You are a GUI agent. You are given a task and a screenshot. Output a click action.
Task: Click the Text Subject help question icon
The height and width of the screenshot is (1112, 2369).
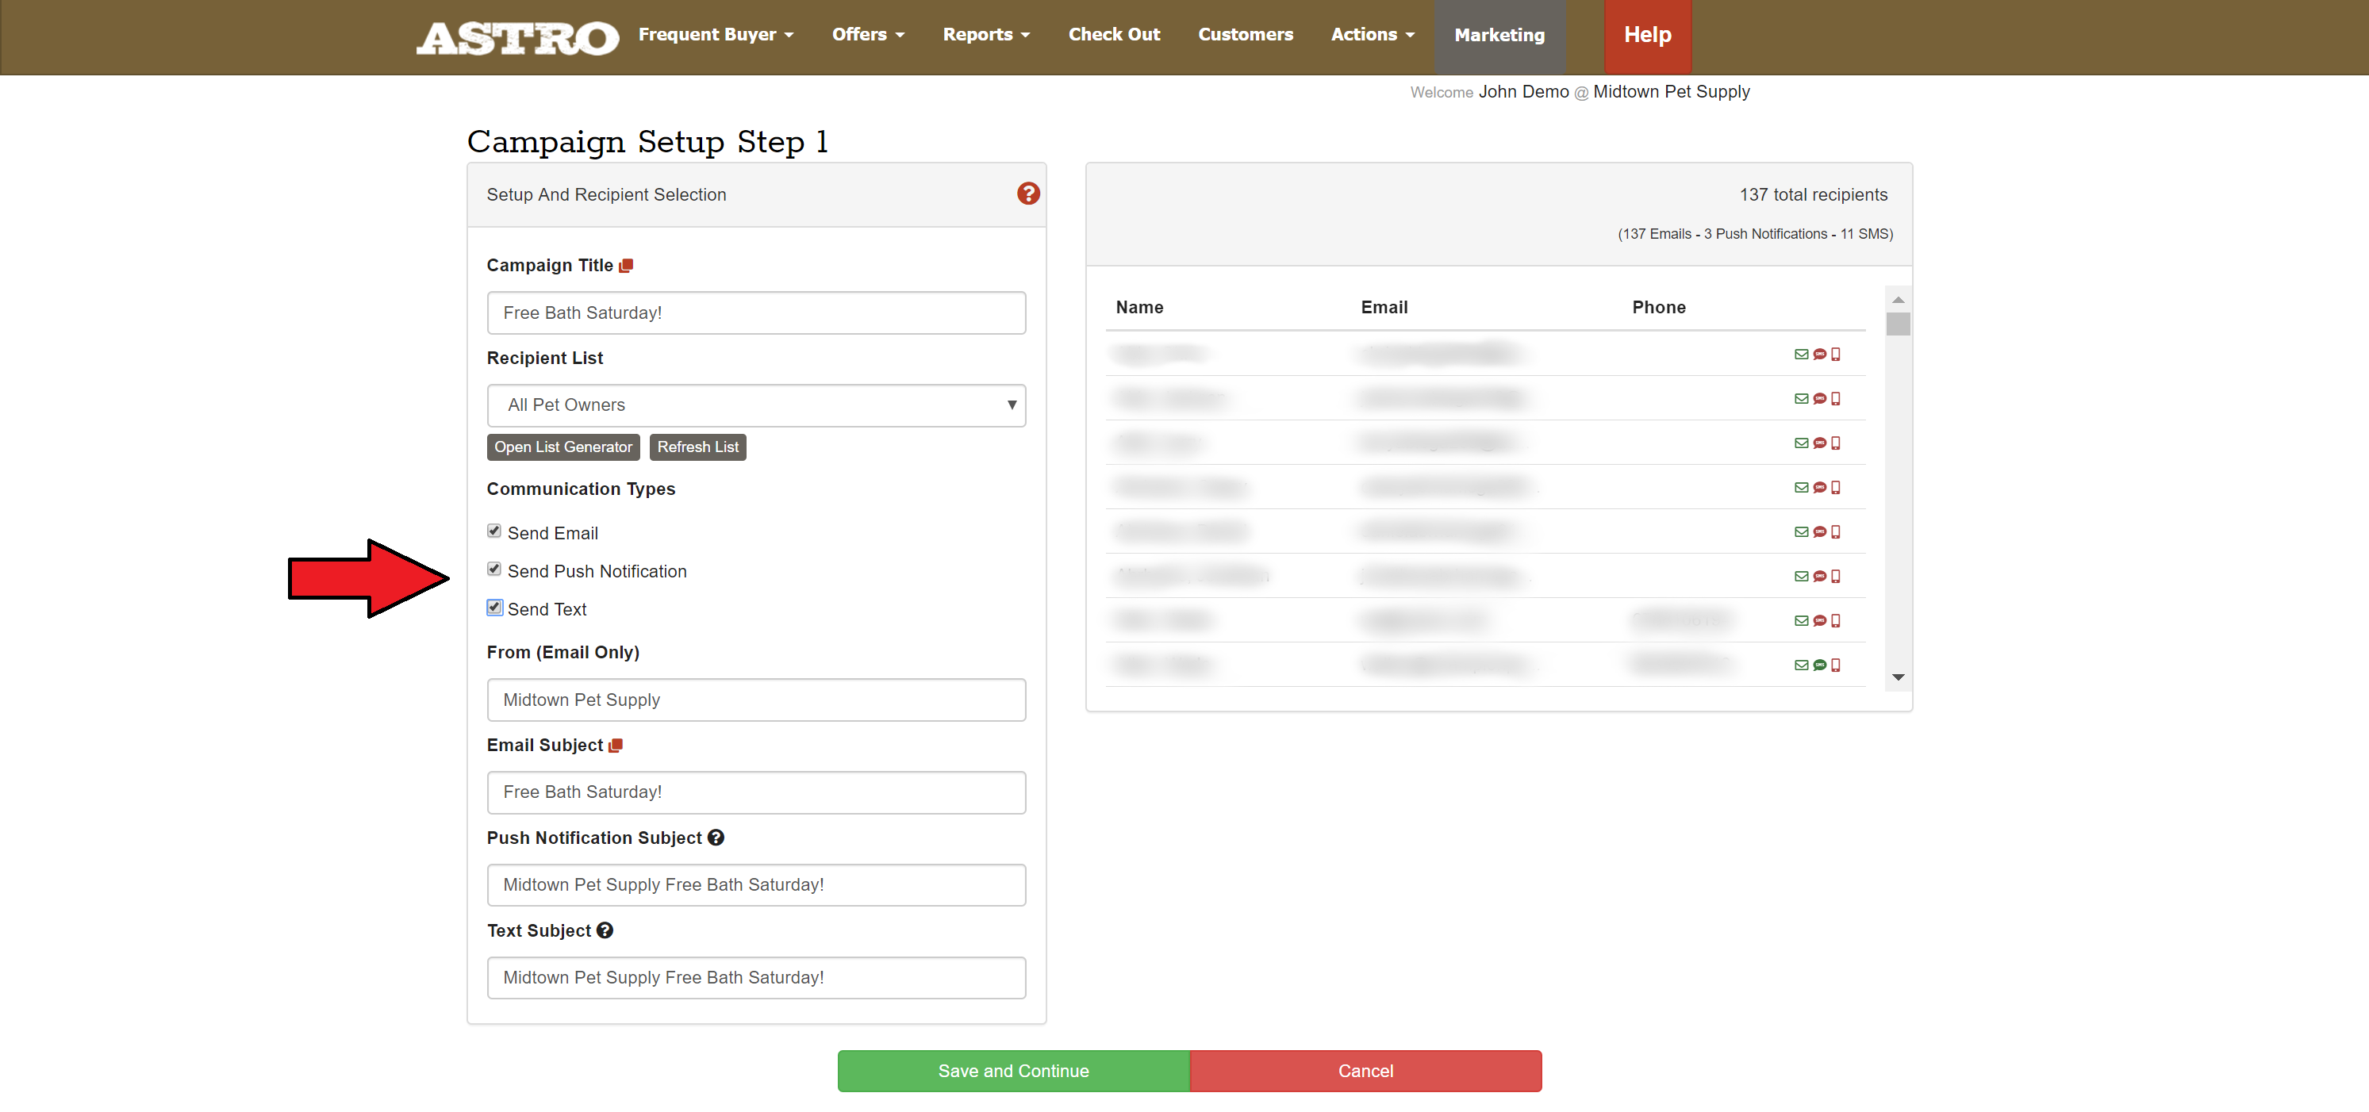click(605, 930)
